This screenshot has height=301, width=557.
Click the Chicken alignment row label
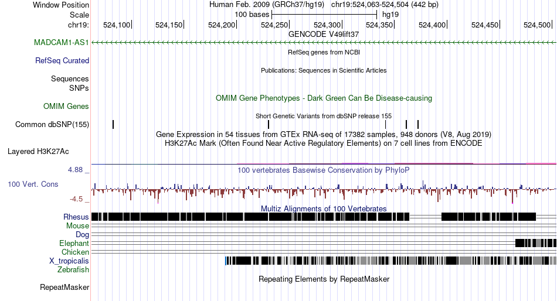[75, 252]
